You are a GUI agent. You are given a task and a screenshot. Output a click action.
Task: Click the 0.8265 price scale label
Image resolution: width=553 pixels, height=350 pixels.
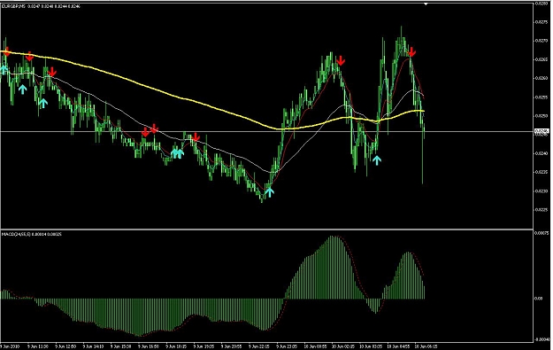point(541,59)
